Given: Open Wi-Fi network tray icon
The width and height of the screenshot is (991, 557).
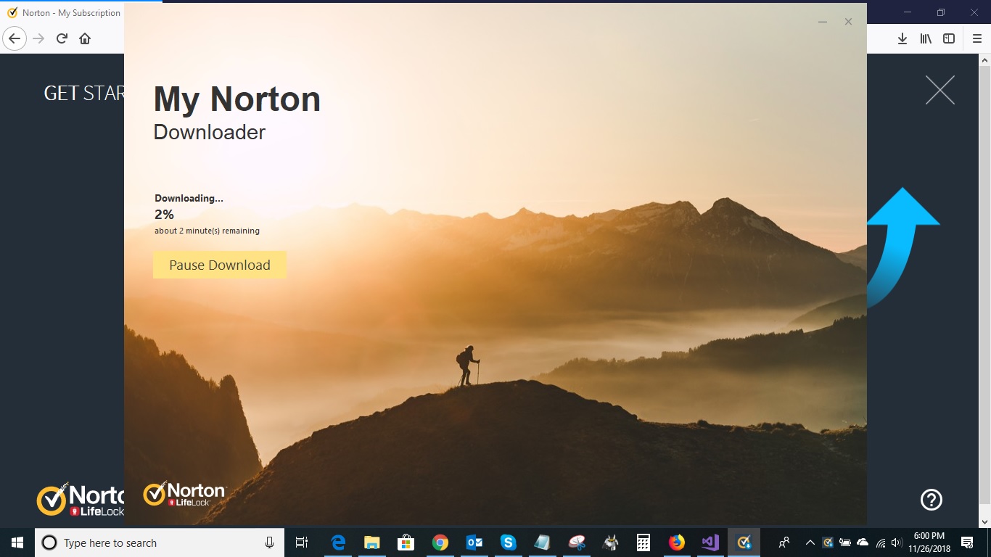Looking at the screenshot, I should coord(881,542).
